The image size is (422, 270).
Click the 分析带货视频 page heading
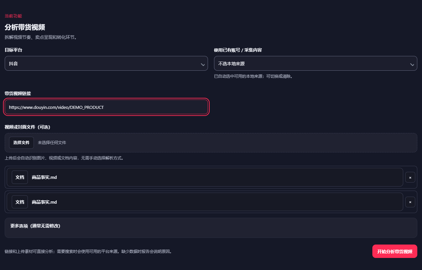coord(25,27)
